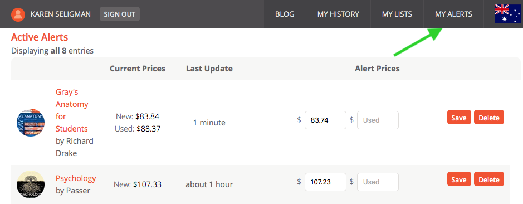Save the Psychology alert

[459, 179]
